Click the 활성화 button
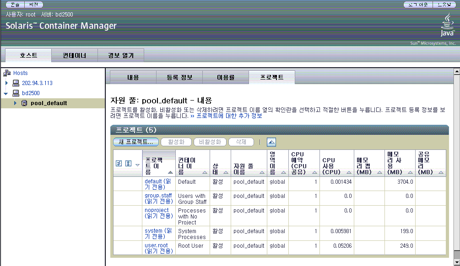The width and height of the screenshot is (460, 266). pos(176,142)
